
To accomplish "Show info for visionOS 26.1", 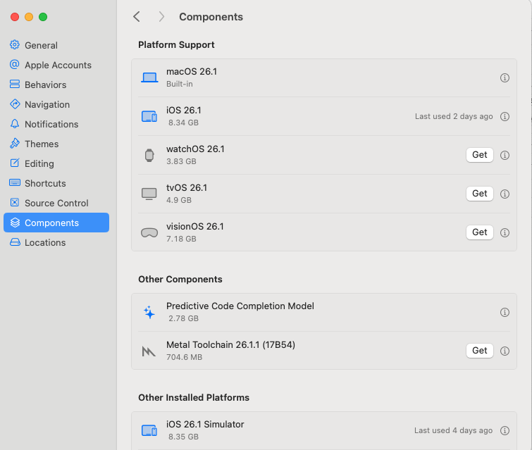I will 505,232.
